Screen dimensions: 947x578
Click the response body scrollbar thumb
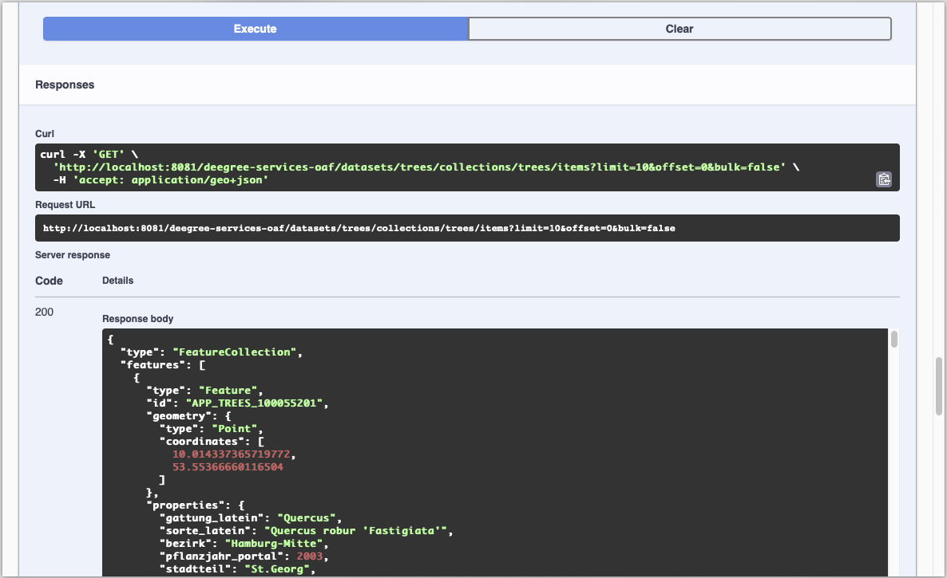[894, 340]
